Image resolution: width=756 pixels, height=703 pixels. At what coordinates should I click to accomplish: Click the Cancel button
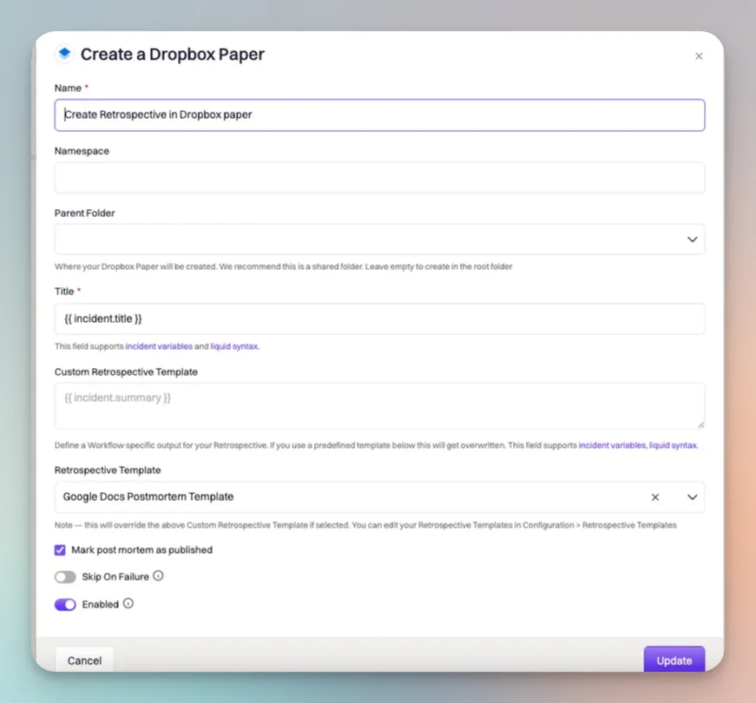point(84,660)
